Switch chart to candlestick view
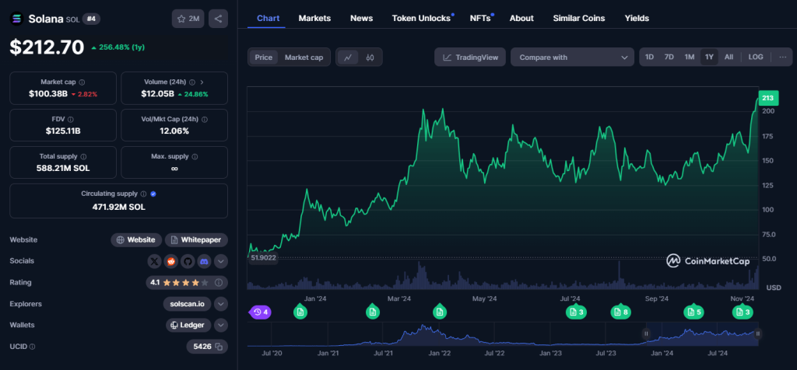 point(370,58)
